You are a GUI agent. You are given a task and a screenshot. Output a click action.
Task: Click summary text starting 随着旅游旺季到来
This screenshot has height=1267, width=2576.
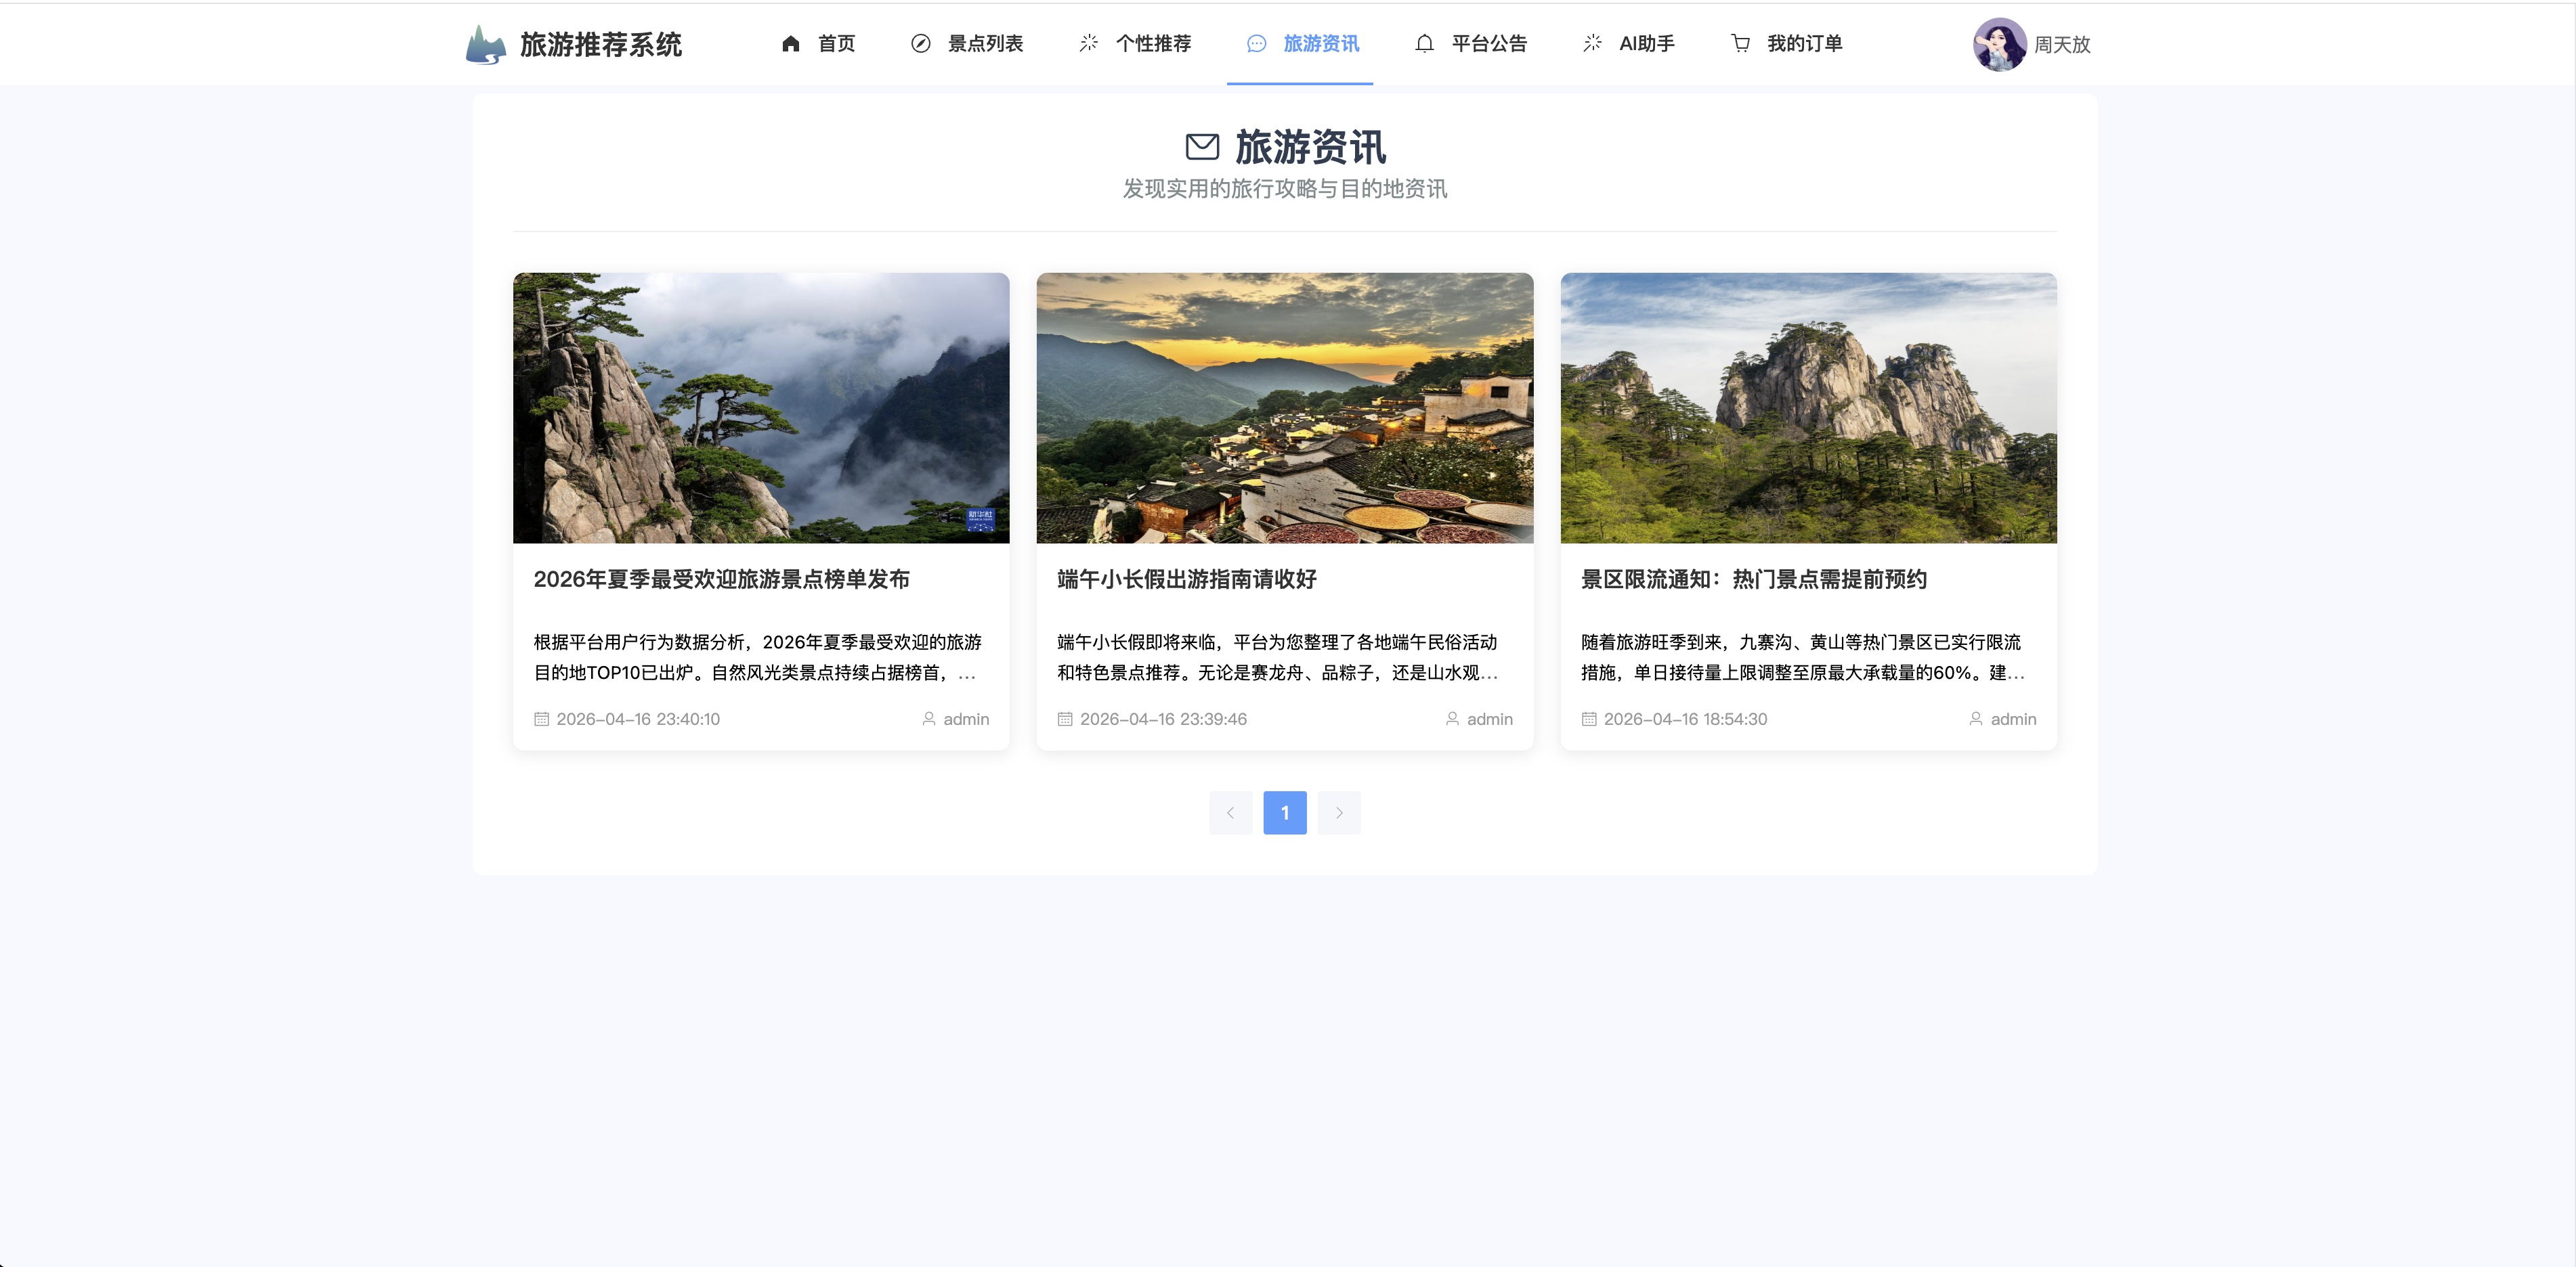[x=1802, y=657]
